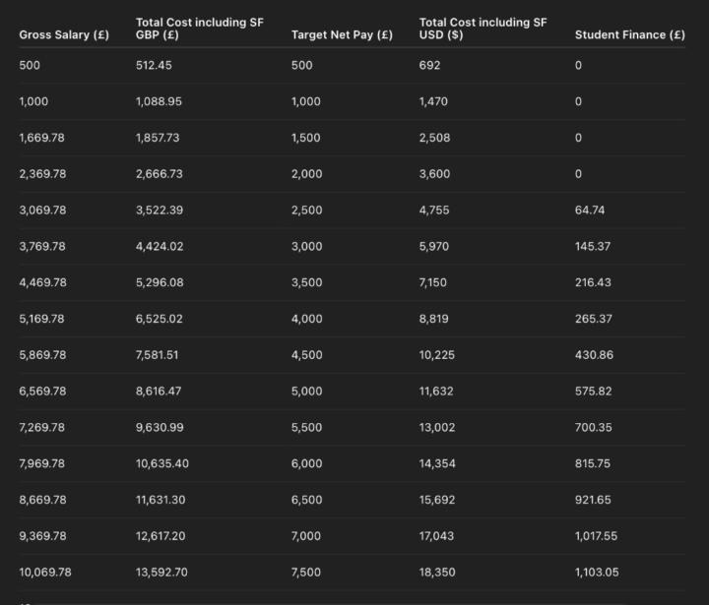The height and width of the screenshot is (605, 709).
Task: Click the student finance value 1,103.05
Action: click(597, 572)
